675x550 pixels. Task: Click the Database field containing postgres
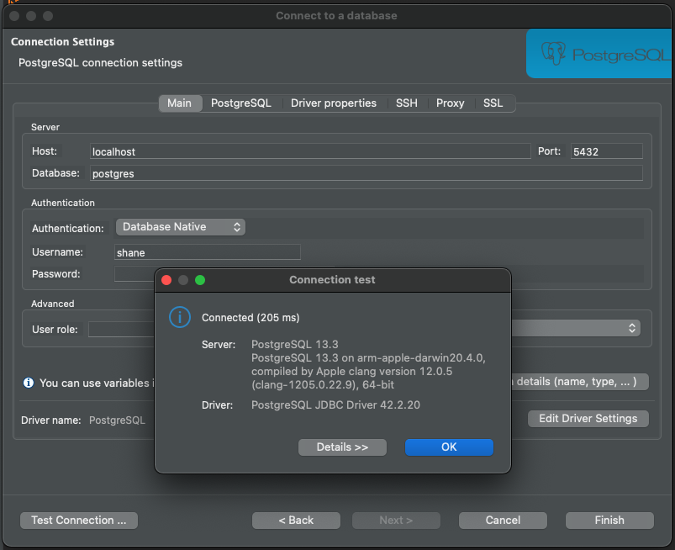(367, 173)
